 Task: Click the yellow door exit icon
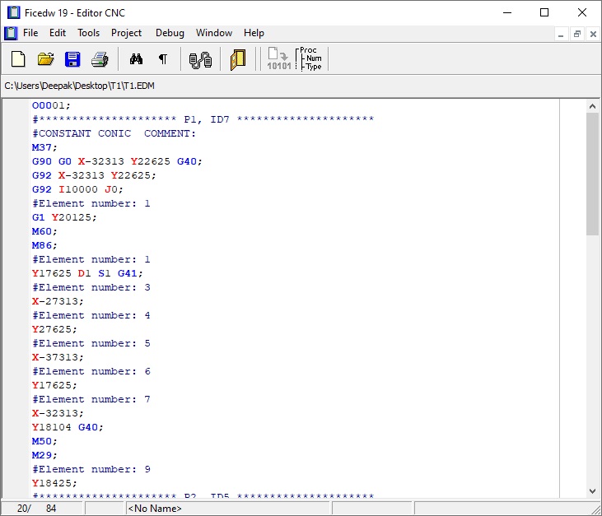pyautogui.click(x=238, y=60)
